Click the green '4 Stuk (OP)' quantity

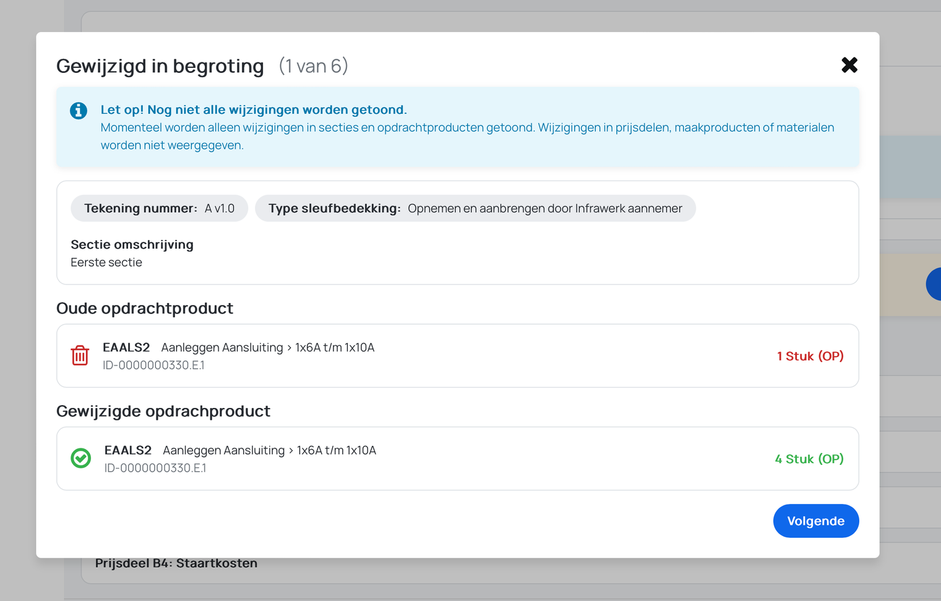(809, 459)
